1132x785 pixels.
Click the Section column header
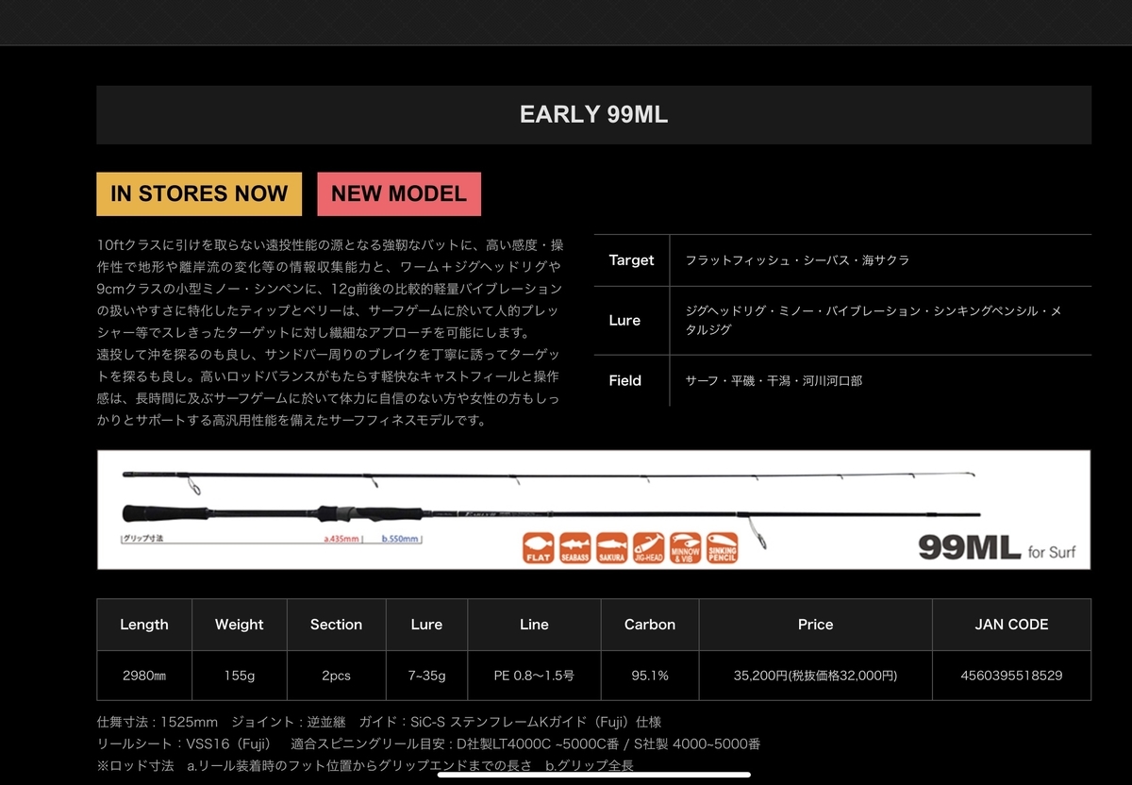(x=337, y=625)
